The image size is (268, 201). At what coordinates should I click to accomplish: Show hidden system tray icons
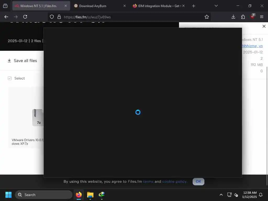point(221,195)
